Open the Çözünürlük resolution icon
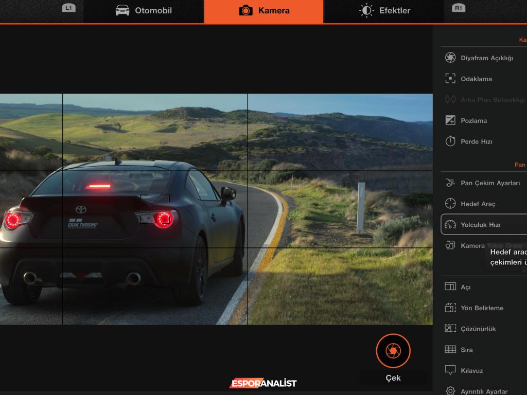This screenshot has height=395, width=527. 450,329
